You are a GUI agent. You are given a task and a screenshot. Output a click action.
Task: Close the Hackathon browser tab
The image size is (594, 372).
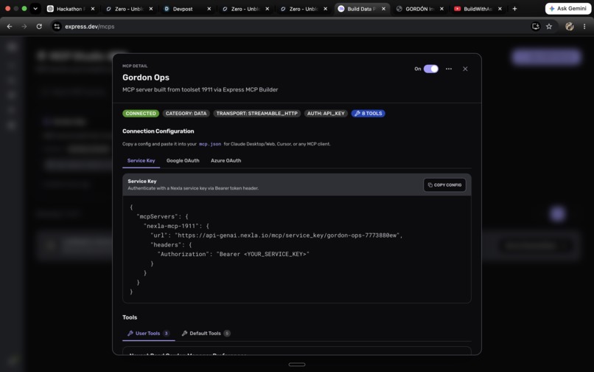(92, 9)
